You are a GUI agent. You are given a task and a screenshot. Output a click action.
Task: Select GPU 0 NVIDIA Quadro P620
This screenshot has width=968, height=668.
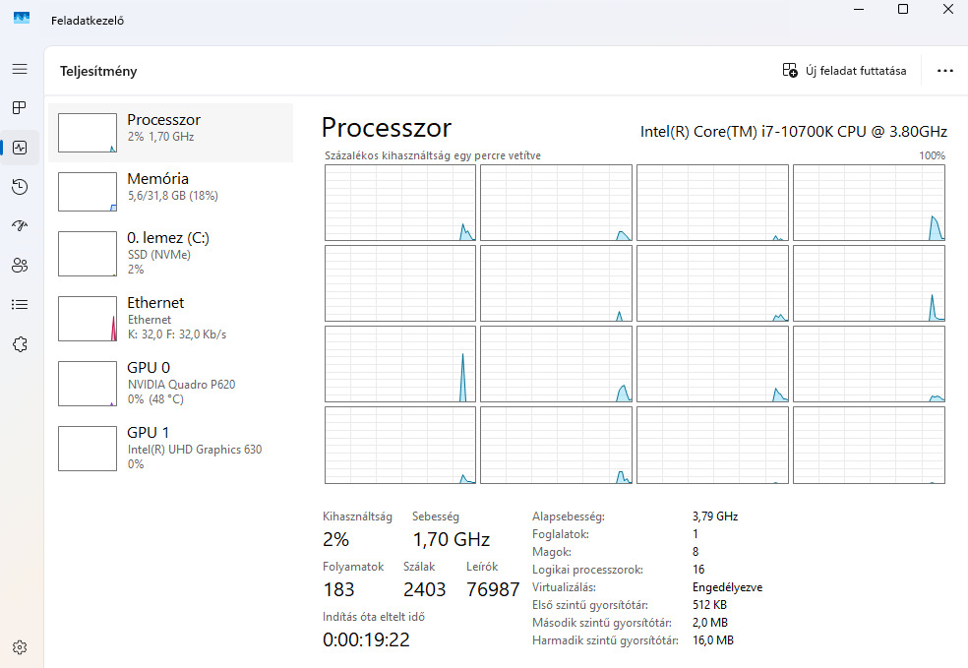click(x=170, y=383)
